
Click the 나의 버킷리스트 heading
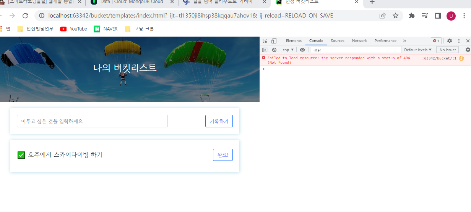pos(125,68)
